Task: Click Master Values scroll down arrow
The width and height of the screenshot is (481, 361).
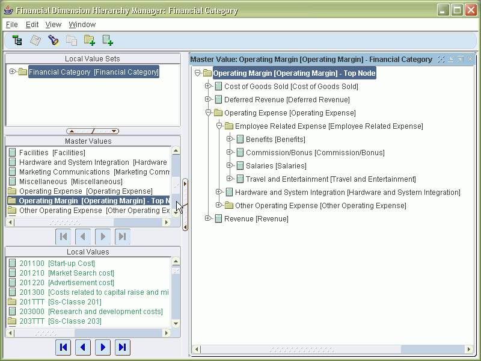Action: point(176,213)
